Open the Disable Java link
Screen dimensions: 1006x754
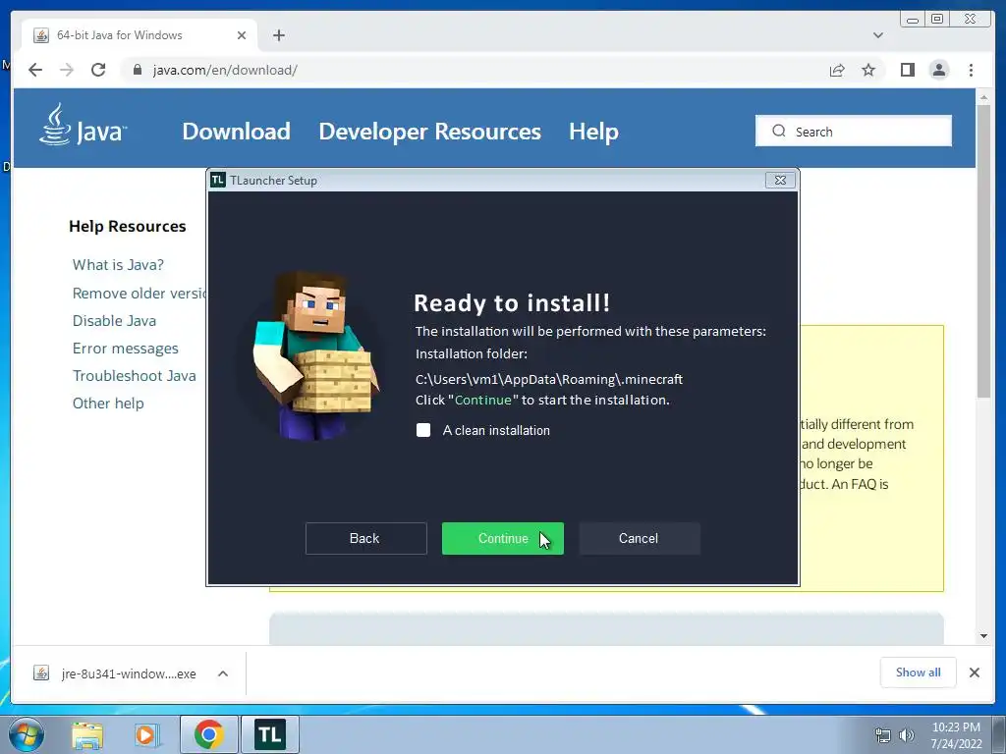114,321
